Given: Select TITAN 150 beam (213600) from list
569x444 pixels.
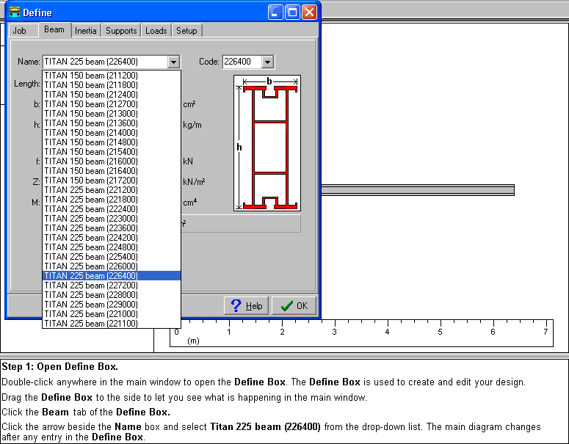Looking at the screenshot, I should point(91,123).
